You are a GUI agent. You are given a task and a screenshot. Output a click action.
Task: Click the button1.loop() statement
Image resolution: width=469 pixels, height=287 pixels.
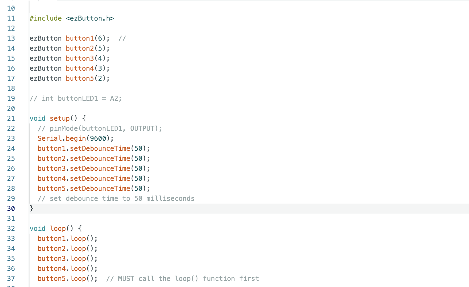68,239
